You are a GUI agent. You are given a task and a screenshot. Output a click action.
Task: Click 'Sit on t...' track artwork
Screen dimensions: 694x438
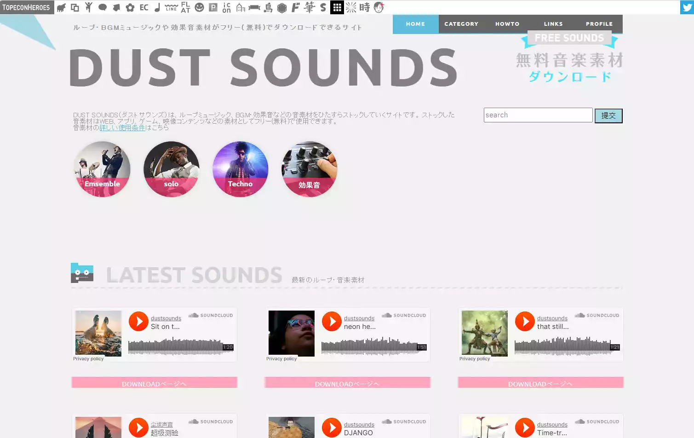98,334
